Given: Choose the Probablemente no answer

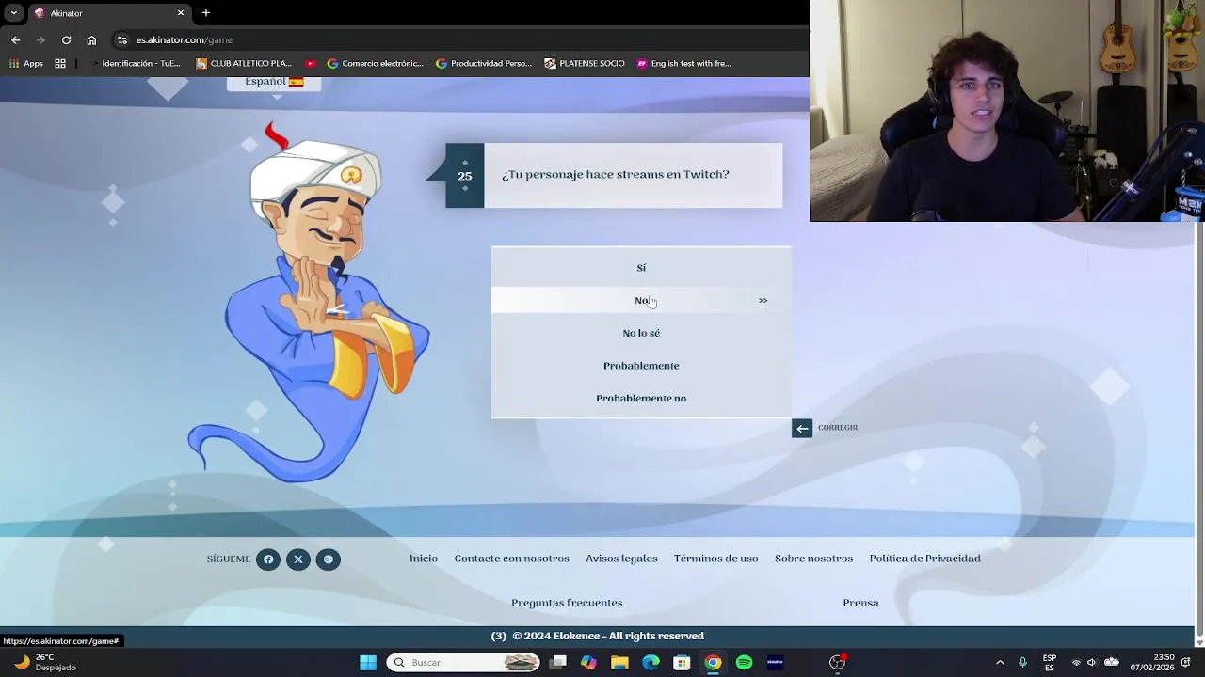Looking at the screenshot, I should click(641, 399).
